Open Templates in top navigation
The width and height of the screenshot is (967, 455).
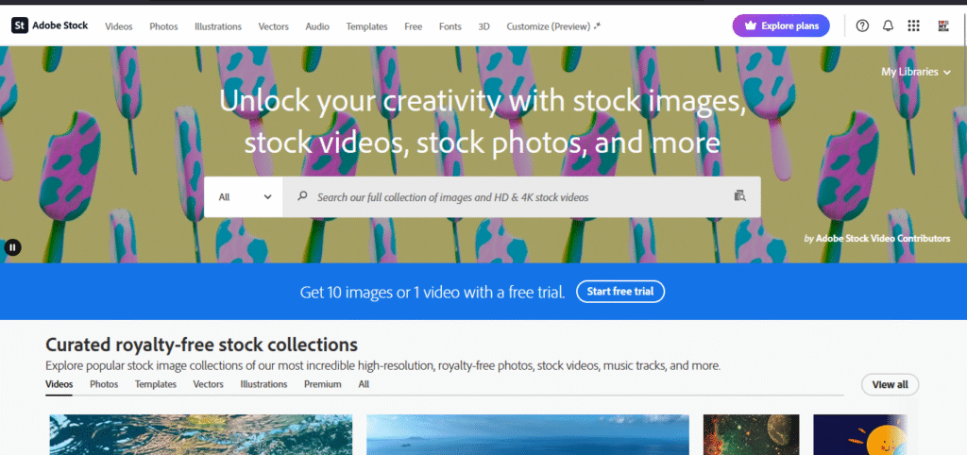click(x=367, y=26)
